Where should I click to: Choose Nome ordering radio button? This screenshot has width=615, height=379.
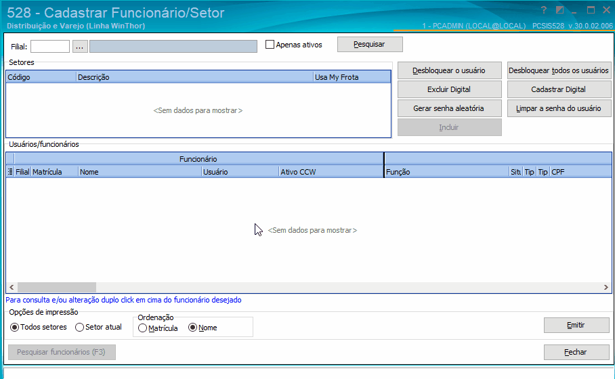coord(192,328)
